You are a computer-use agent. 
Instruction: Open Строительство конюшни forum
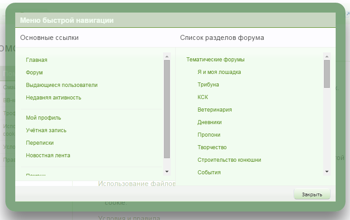[229, 160]
